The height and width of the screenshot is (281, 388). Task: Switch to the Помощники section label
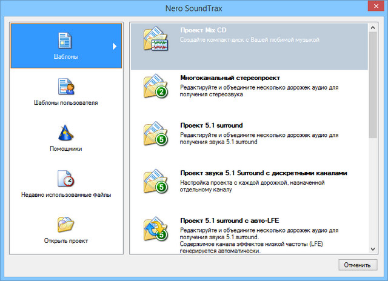click(x=65, y=148)
